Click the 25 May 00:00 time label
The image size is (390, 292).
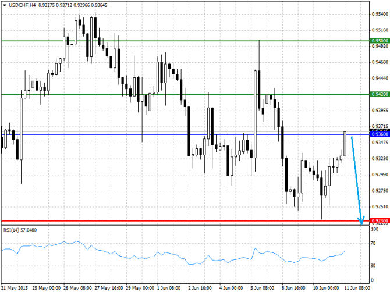46,288
